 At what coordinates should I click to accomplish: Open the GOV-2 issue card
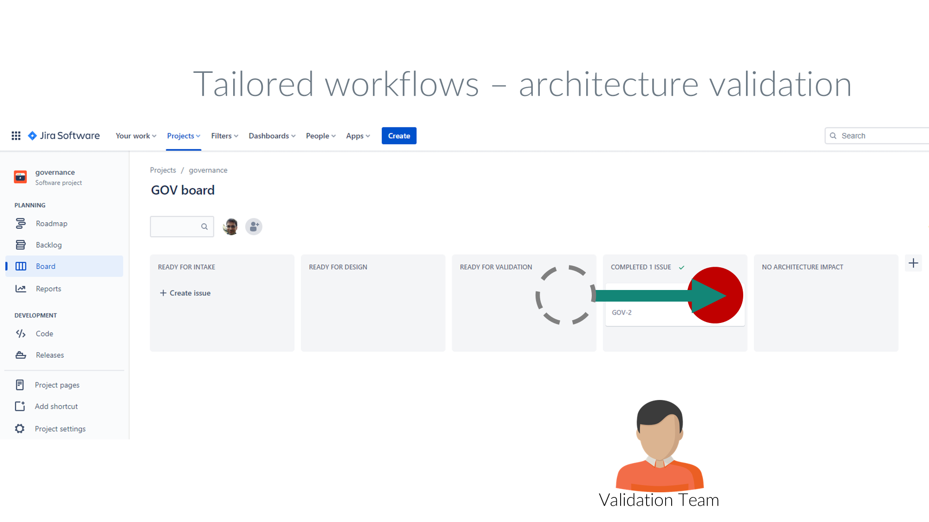pyautogui.click(x=646, y=312)
